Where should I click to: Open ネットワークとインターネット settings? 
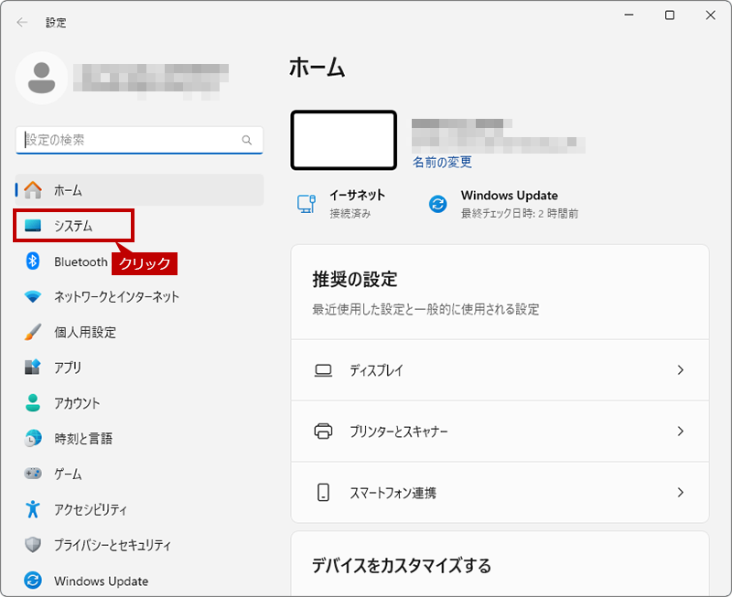pos(140,296)
